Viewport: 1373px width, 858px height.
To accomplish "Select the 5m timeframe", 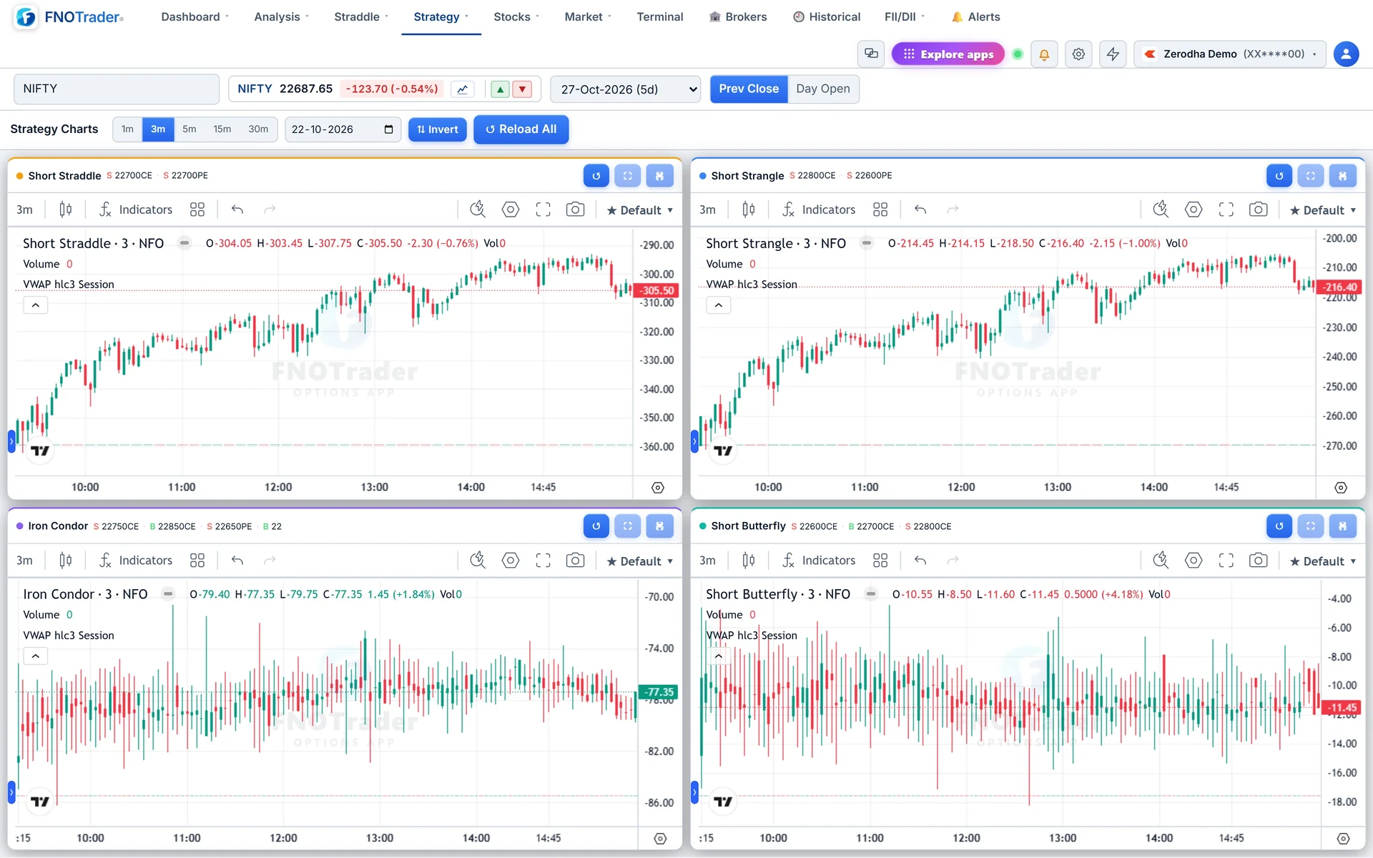I will (189, 129).
